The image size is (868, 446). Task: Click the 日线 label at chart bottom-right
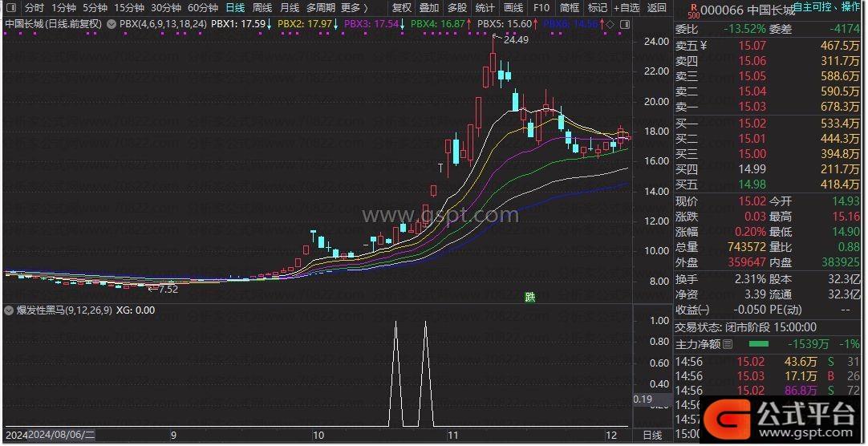[652, 435]
